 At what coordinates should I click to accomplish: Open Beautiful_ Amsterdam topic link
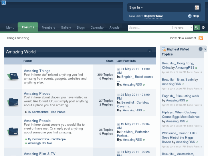click(x=178, y=154)
